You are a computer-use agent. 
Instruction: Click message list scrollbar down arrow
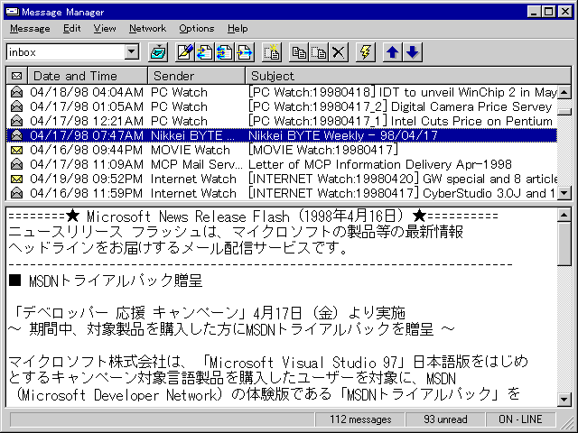coord(564,192)
